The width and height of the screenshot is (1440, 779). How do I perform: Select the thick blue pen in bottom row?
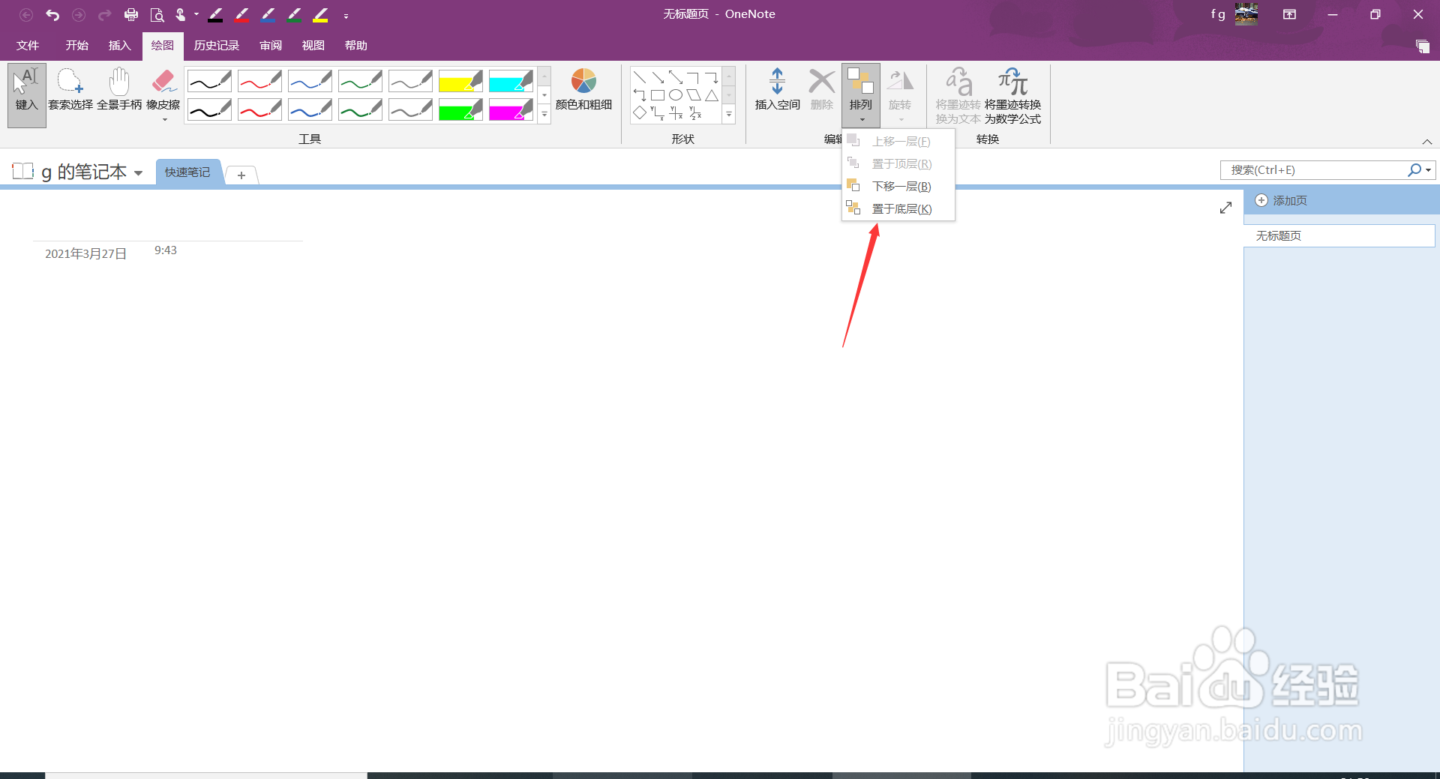tap(310, 110)
